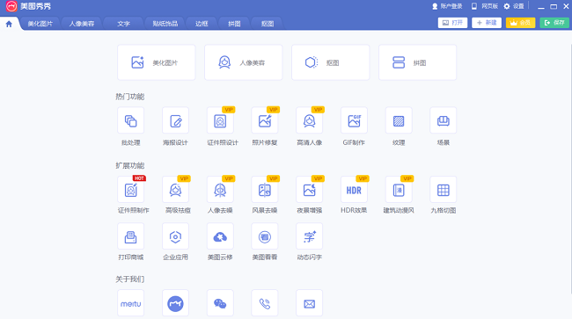Open the 证件照设计 ID photo design icon
Screen dimensions: 572x319
point(220,120)
